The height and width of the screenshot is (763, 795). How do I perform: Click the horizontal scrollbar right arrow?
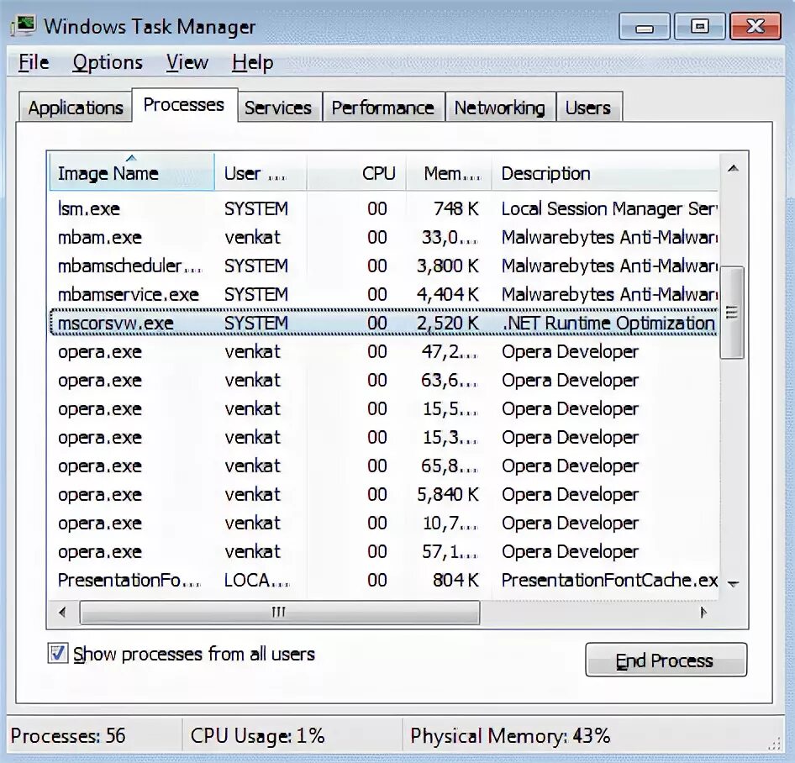[x=703, y=613]
